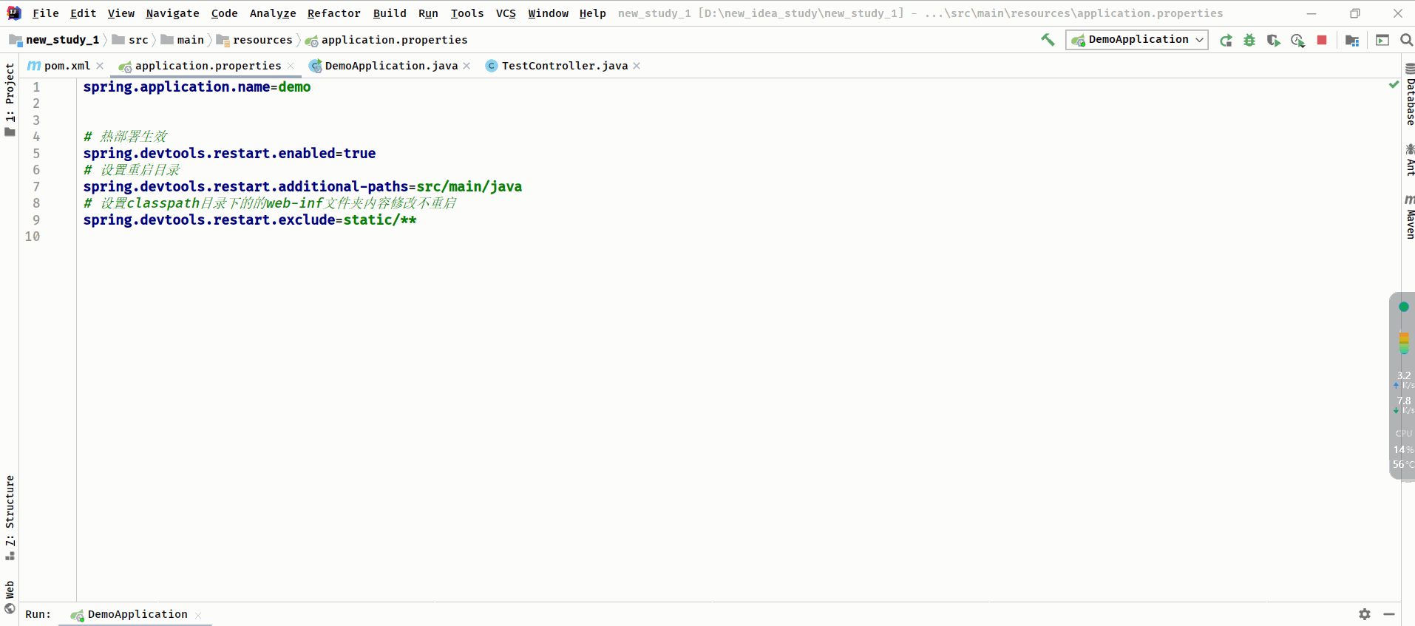Viewport: 1415px width, 626px height.
Task: Click src folder in the breadcrumb bar
Action: (x=130, y=40)
